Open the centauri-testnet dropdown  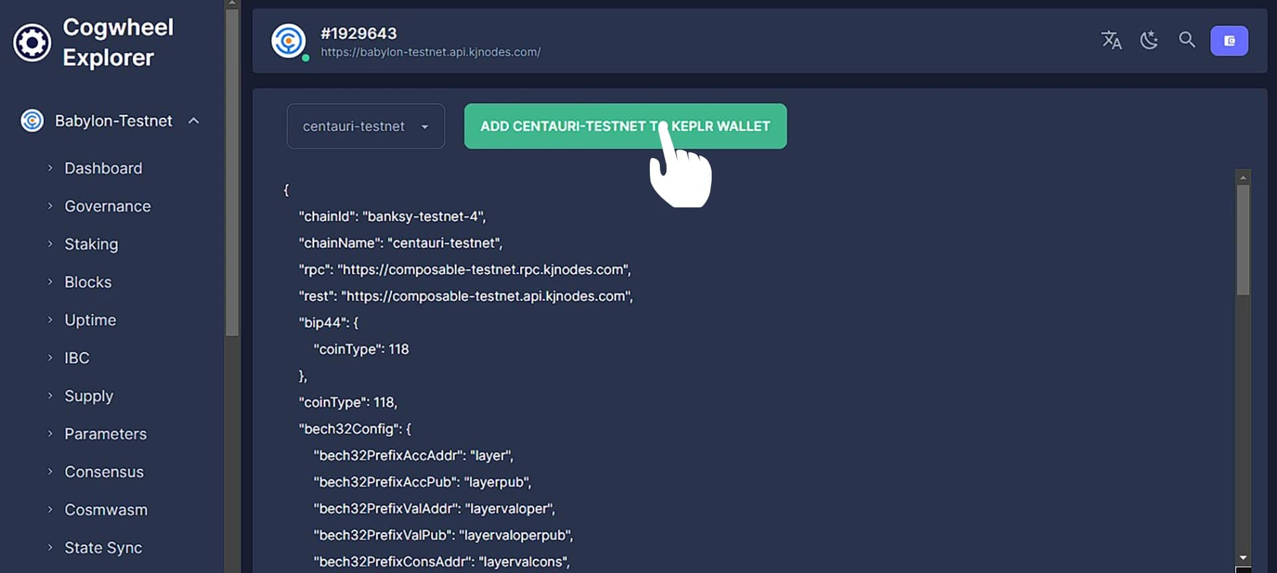[x=366, y=126]
